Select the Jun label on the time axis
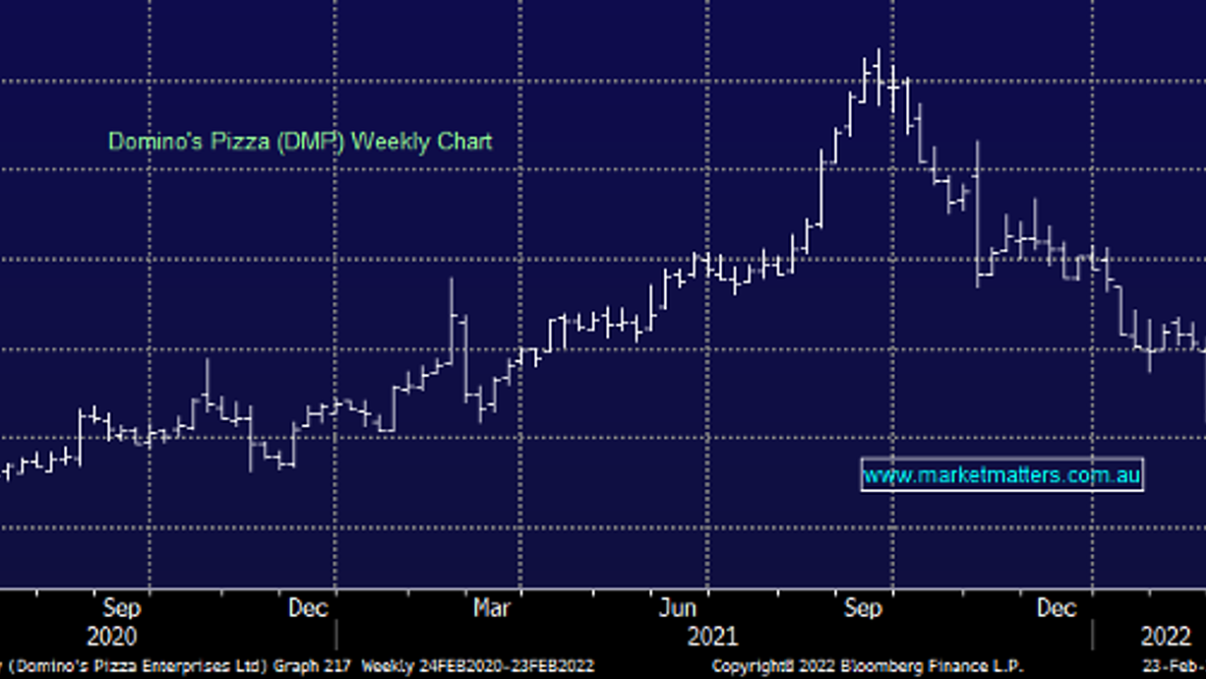 tap(678, 608)
